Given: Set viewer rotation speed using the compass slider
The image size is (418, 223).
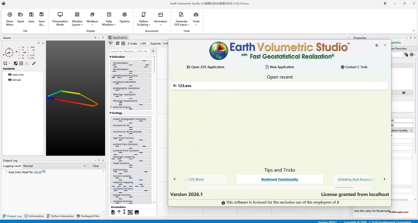Looking at the screenshot, I should (x=9, y=52).
